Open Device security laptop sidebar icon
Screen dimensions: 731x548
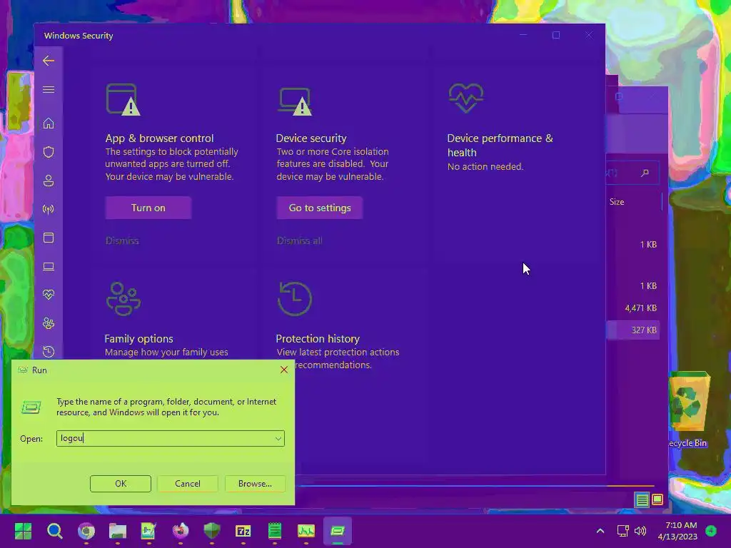pos(49,267)
